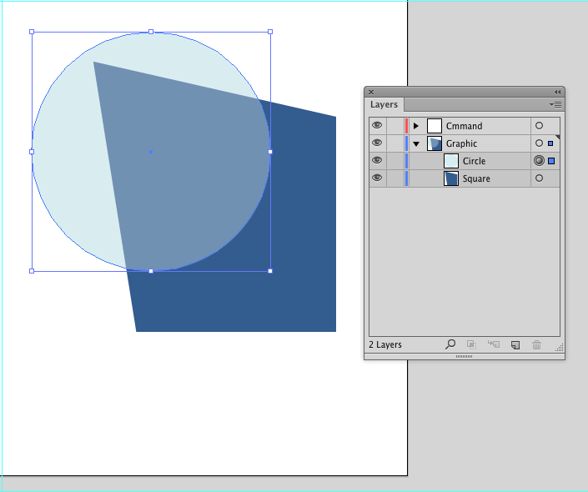This screenshot has width=588, height=492.
Task: Click the circle's top-right bounding box handle
Action: (270, 32)
